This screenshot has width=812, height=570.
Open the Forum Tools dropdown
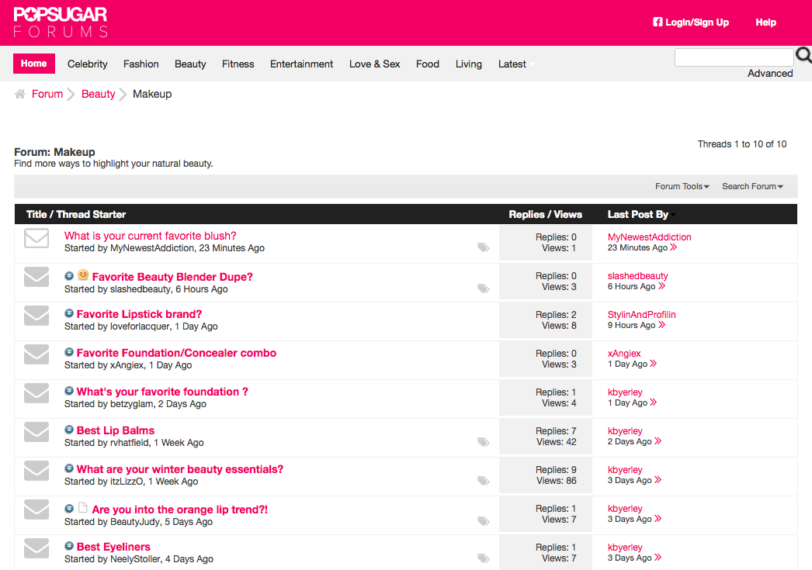click(682, 186)
